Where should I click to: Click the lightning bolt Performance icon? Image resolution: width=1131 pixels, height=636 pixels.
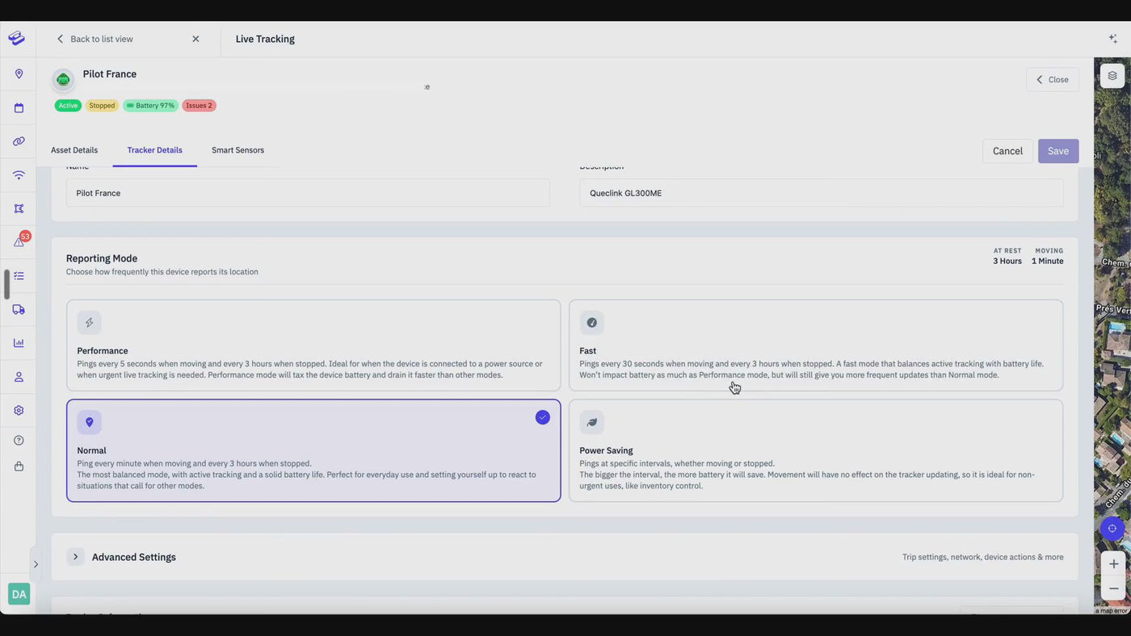(x=89, y=323)
